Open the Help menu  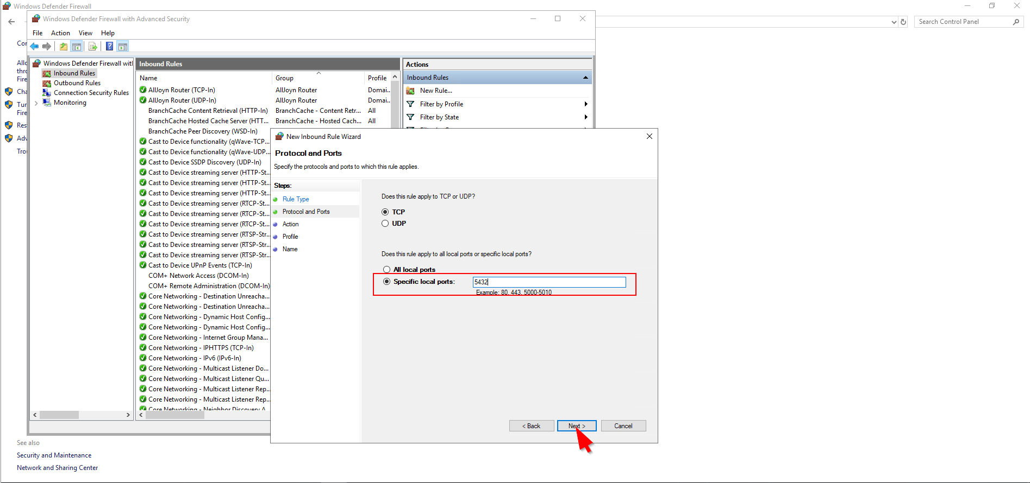click(108, 33)
